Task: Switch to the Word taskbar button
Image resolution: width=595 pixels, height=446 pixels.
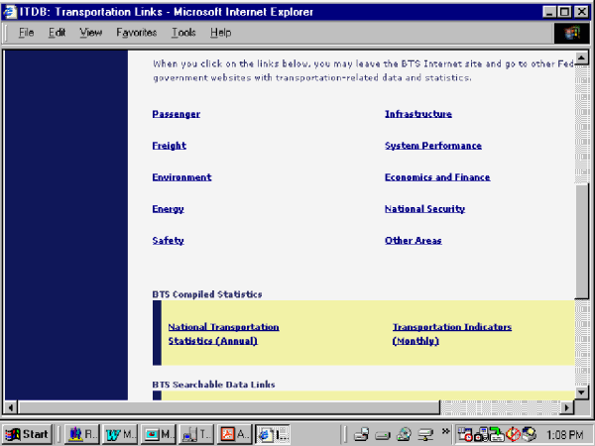Action: pos(120,433)
